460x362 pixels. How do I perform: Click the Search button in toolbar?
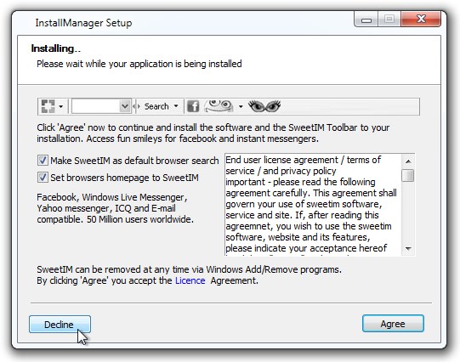pos(156,106)
